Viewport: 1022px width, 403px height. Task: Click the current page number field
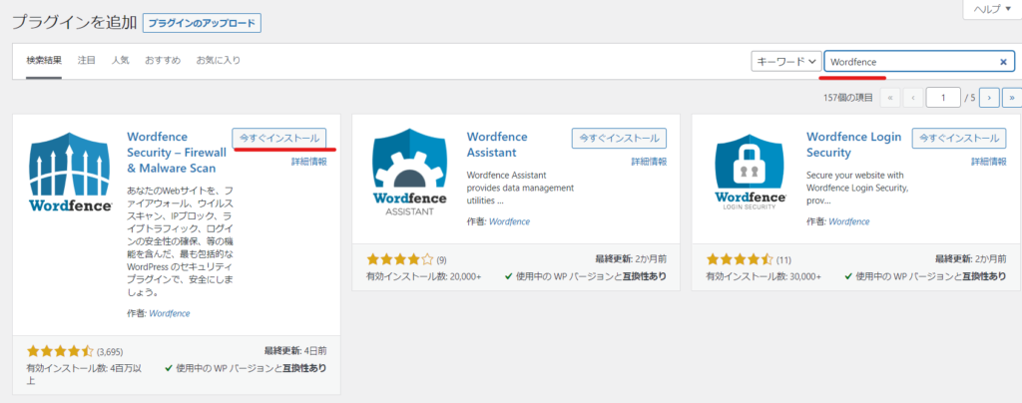pyautogui.click(x=943, y=98)
